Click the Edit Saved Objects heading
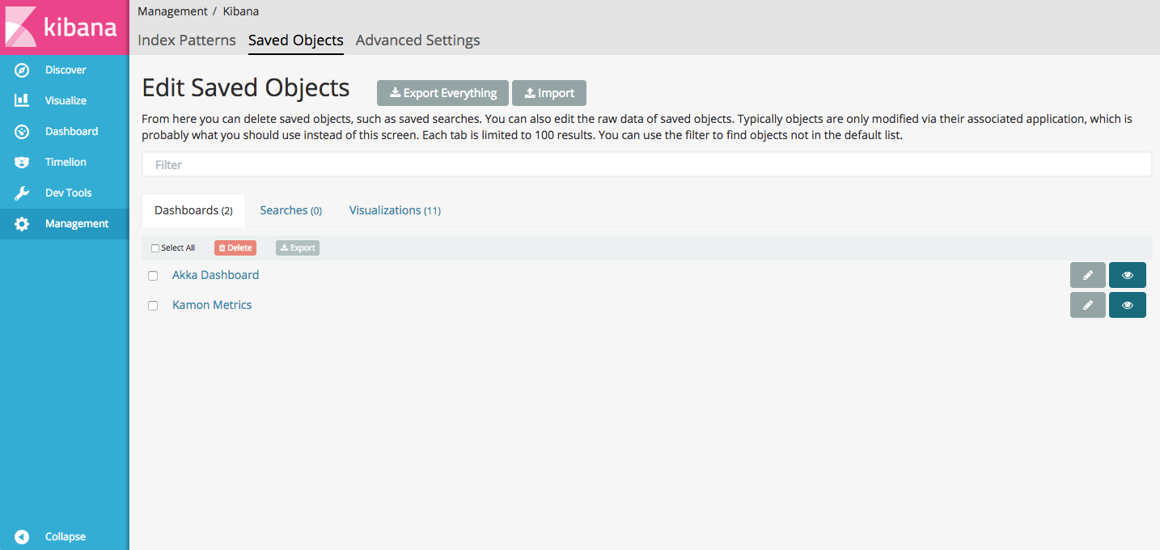Image resolution: width=1160 pixels, height=550 pixels. point(246,87)
